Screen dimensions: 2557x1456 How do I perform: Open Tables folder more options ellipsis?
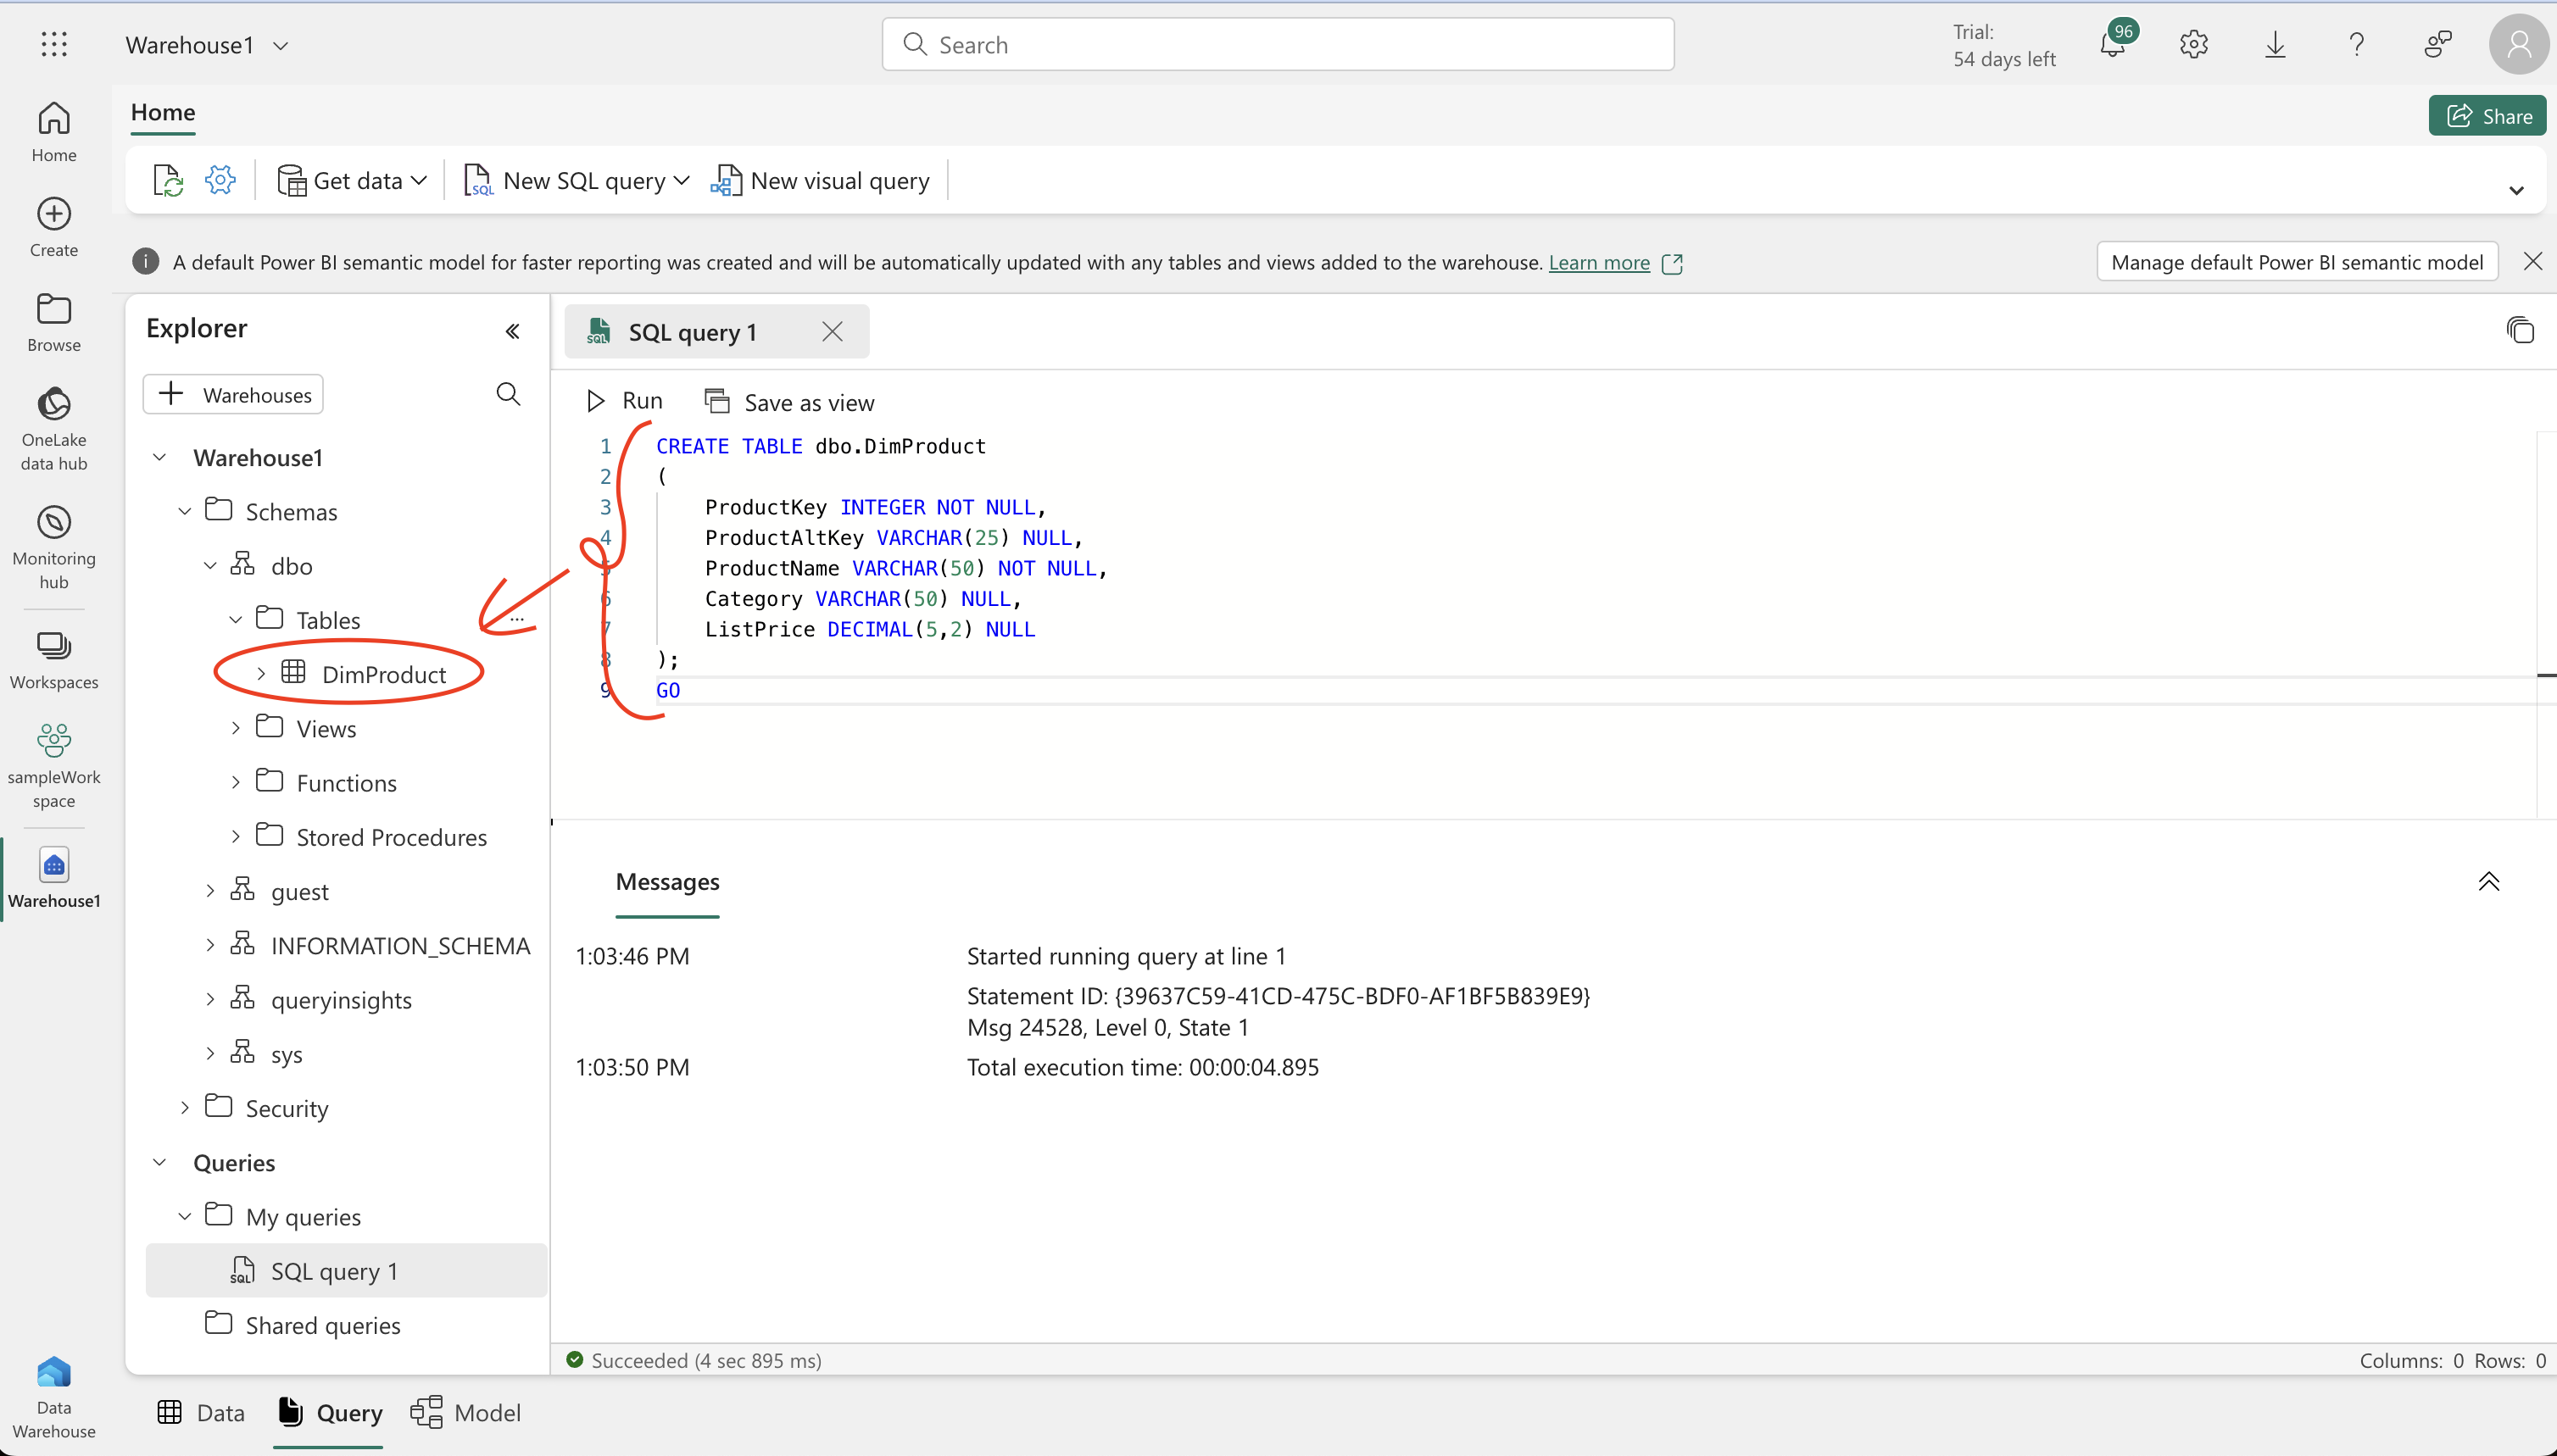(517, 619)
